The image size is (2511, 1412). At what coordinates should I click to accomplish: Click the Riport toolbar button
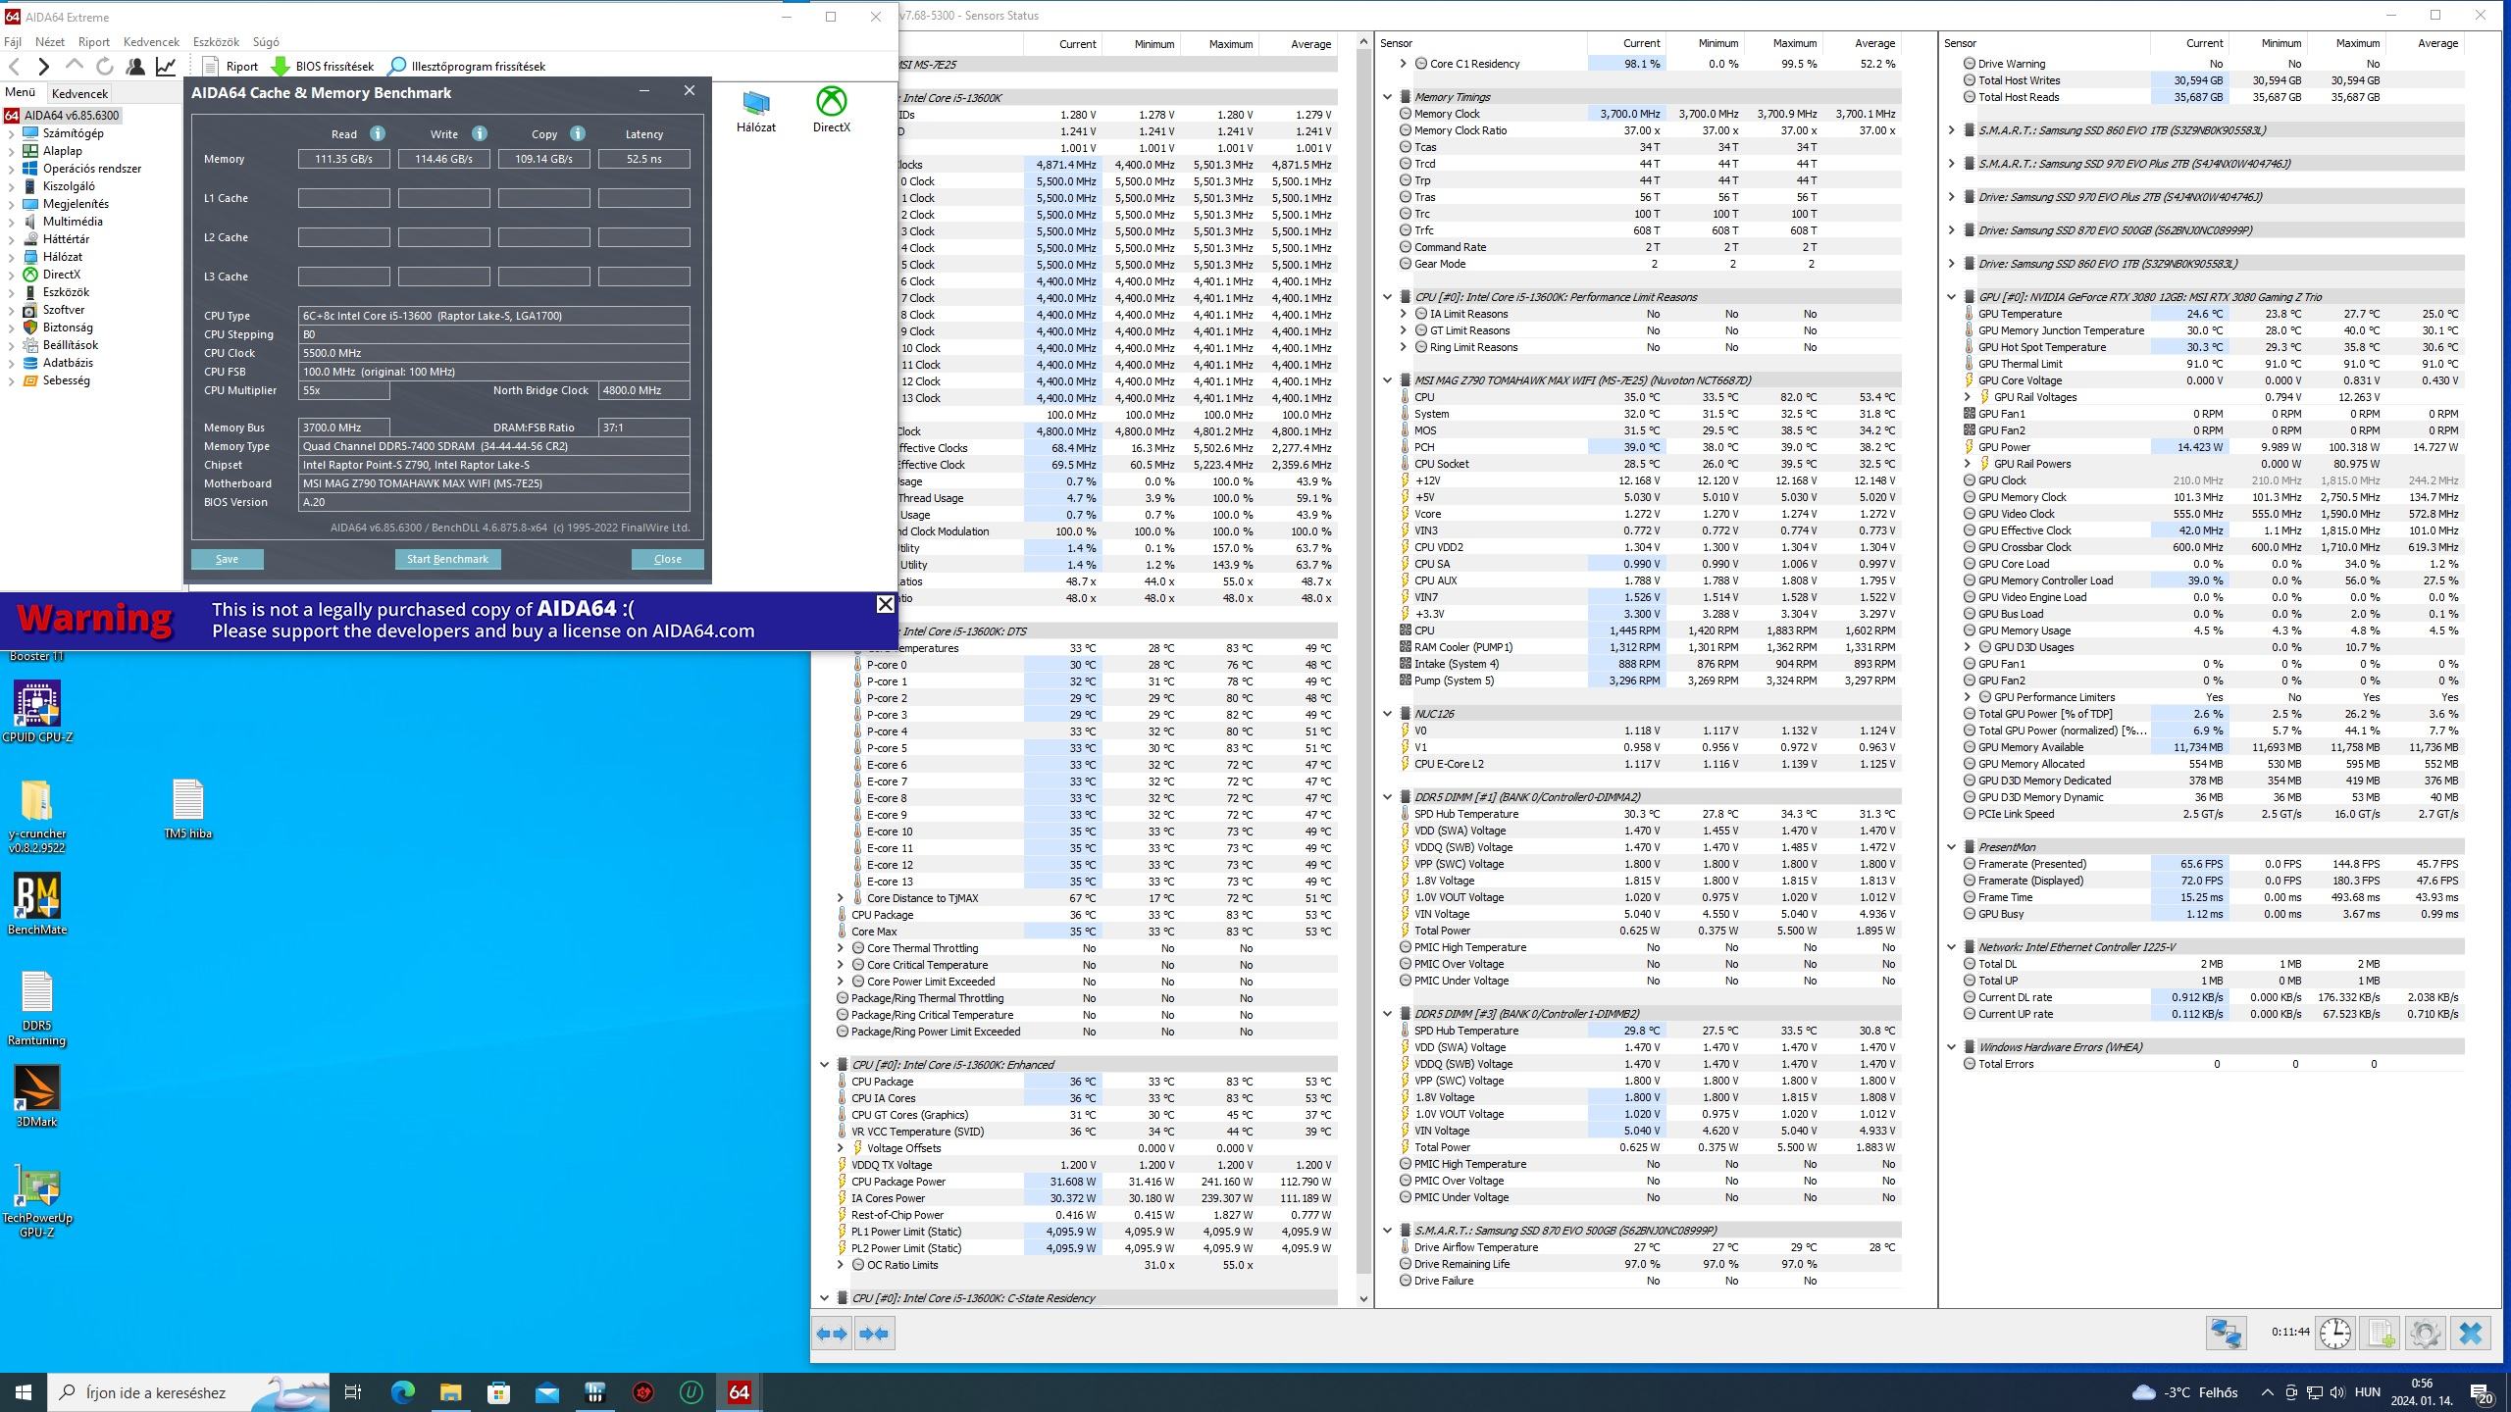(x=230, y=66)
